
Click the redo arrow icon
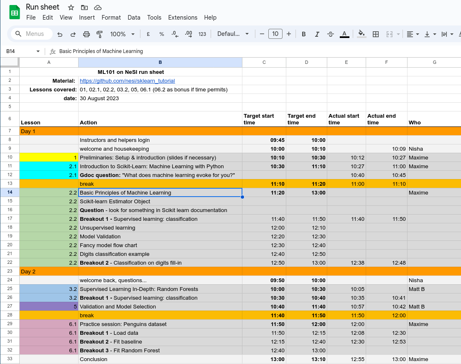point(73,34)
